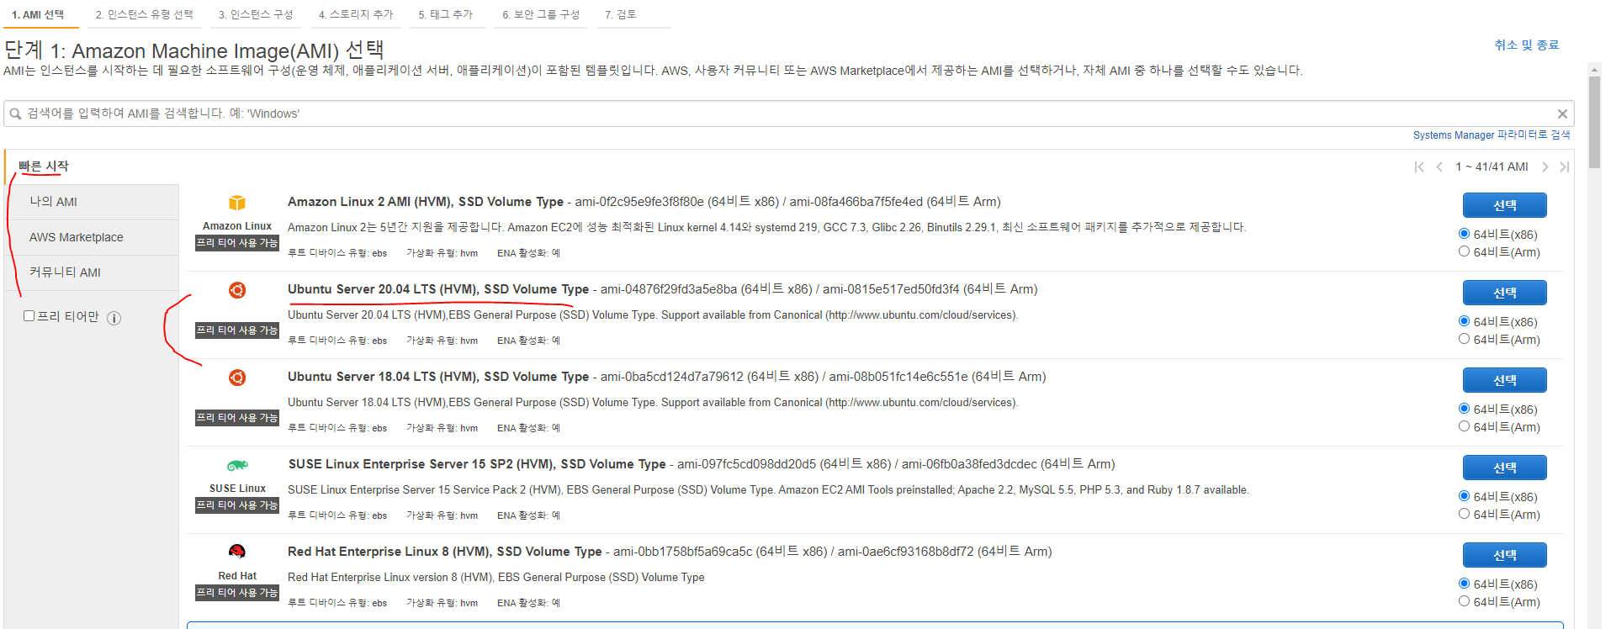Screen dimensions: 1611x629
Task: Click Ubuntu Server 20.04 LTS title text
Action: (438, 289)
